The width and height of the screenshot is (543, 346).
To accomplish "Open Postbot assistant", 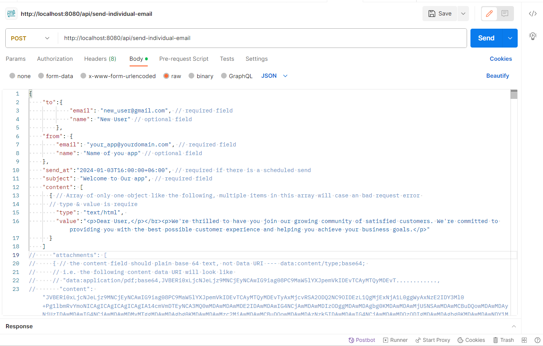I will [x=362, y=340].
